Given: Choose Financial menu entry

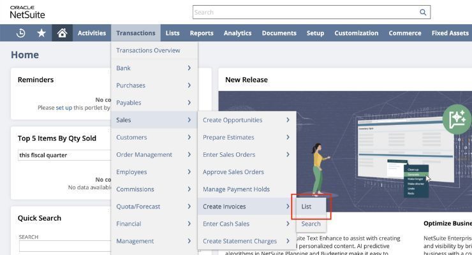Looking at the screenshot, I should click(154, 224).
